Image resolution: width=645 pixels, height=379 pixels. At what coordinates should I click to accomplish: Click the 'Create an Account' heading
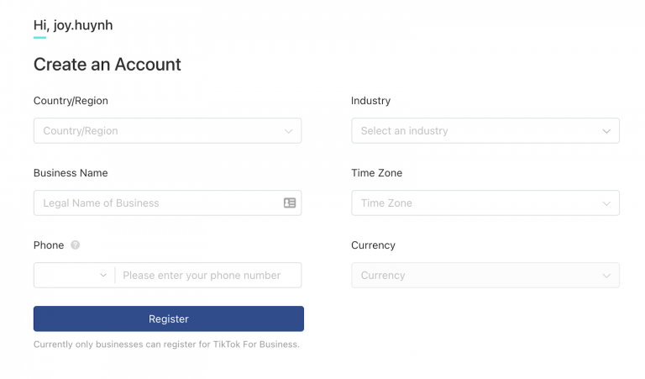click(x=107, y=64)
